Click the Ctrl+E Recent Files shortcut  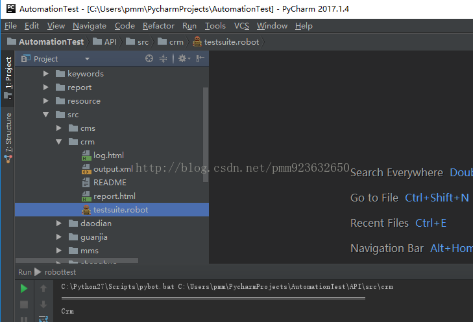pos(431,223)
